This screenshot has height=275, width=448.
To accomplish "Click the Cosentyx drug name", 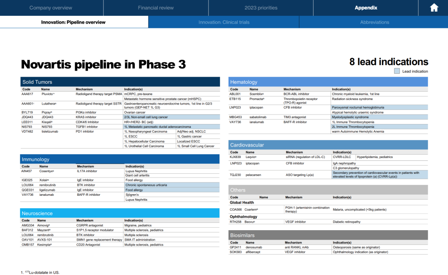I will (46, 171).
